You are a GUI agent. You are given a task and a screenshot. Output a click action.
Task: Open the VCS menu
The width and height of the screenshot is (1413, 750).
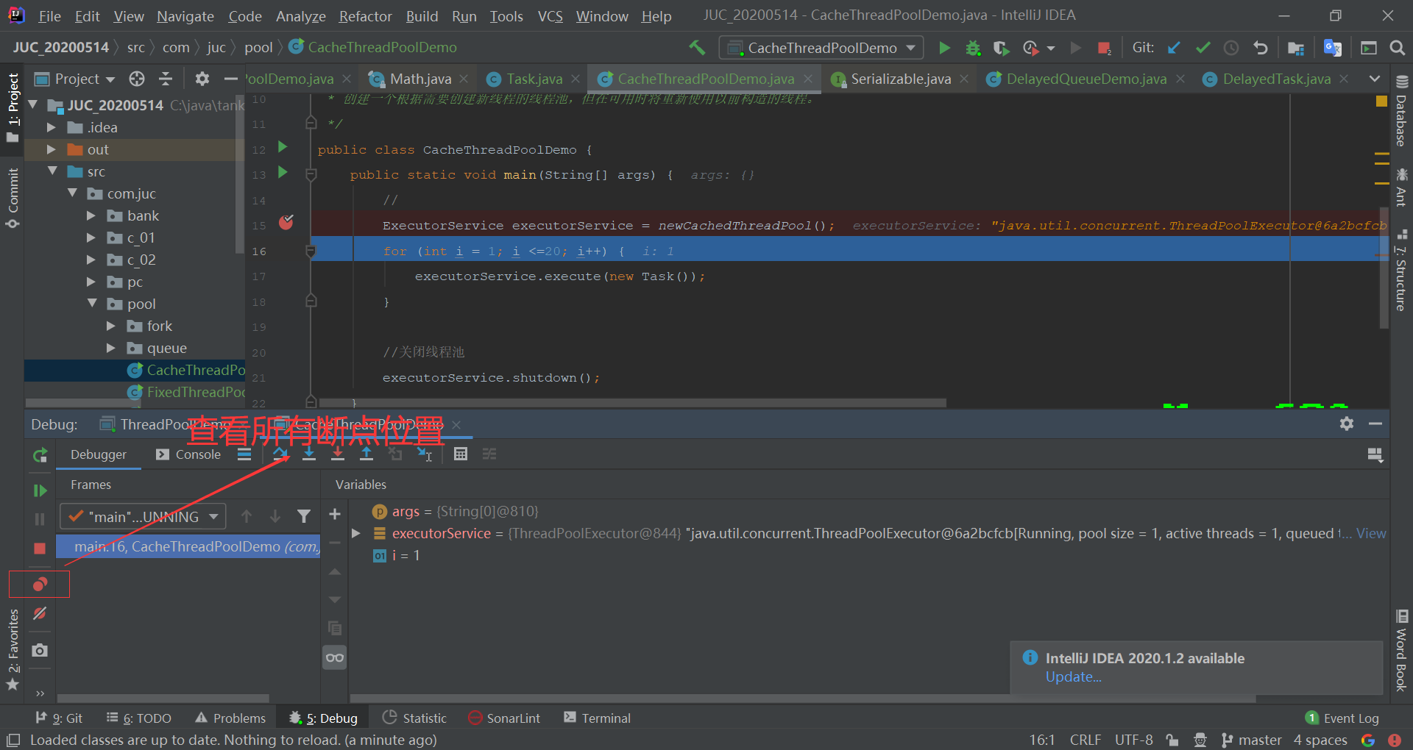(x=550, y=16)
